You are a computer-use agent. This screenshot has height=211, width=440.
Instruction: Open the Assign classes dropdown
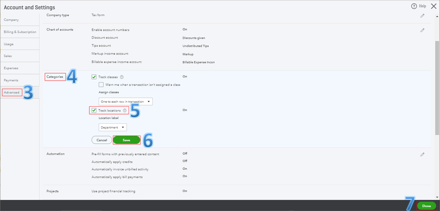pos(126,102)
